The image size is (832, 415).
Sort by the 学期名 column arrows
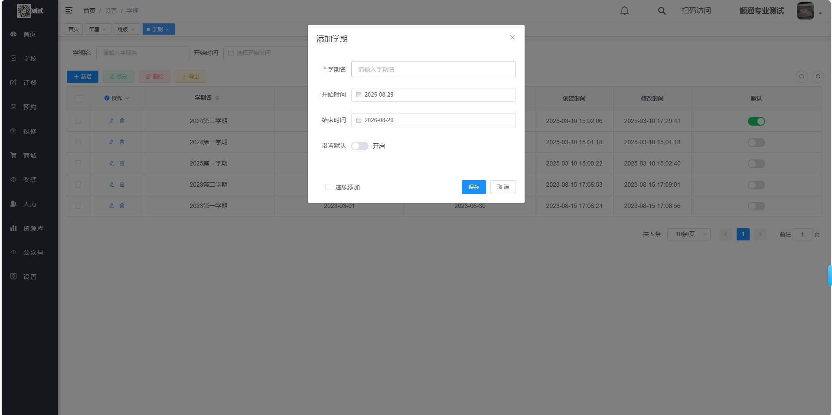217,98
